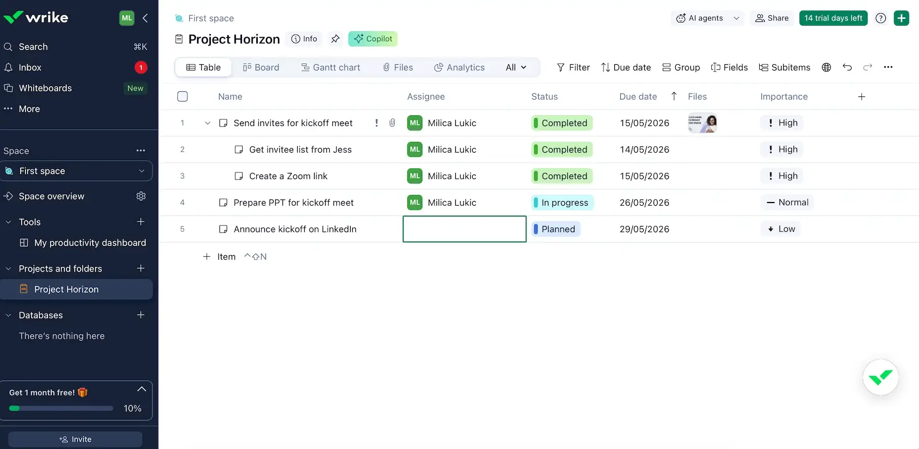Redo the last action
The width and height of the screenshot is (919, 449).
pyautogui.click(x=867, y=67)
